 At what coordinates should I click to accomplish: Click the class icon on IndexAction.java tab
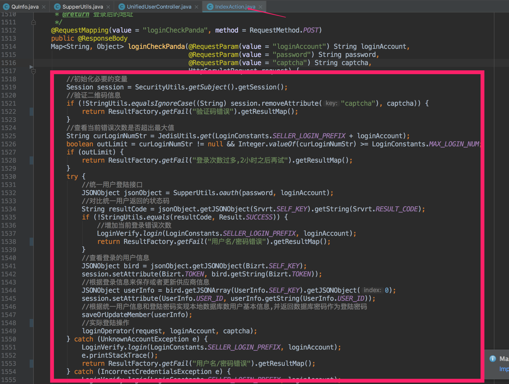click(210, 6)
